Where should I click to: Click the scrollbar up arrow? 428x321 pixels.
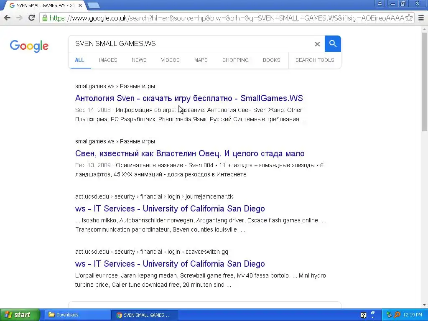click(x=424, y=29)
